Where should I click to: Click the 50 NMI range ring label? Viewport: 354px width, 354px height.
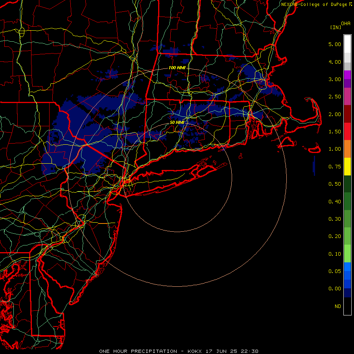tap(177, 122)
